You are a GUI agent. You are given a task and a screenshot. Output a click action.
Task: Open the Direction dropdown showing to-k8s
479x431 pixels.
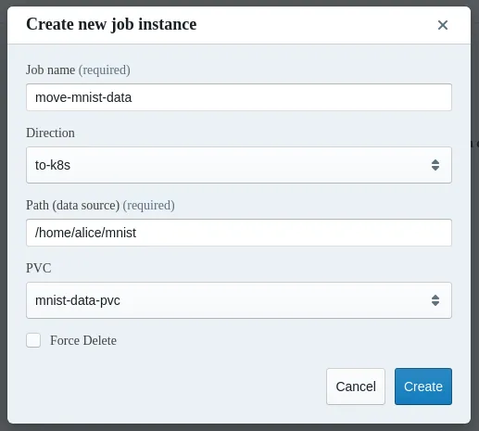click(239, 165)
